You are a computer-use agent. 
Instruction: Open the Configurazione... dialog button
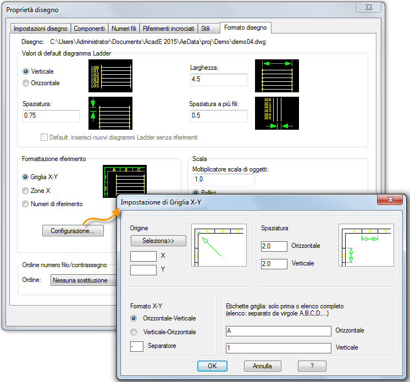73,231
